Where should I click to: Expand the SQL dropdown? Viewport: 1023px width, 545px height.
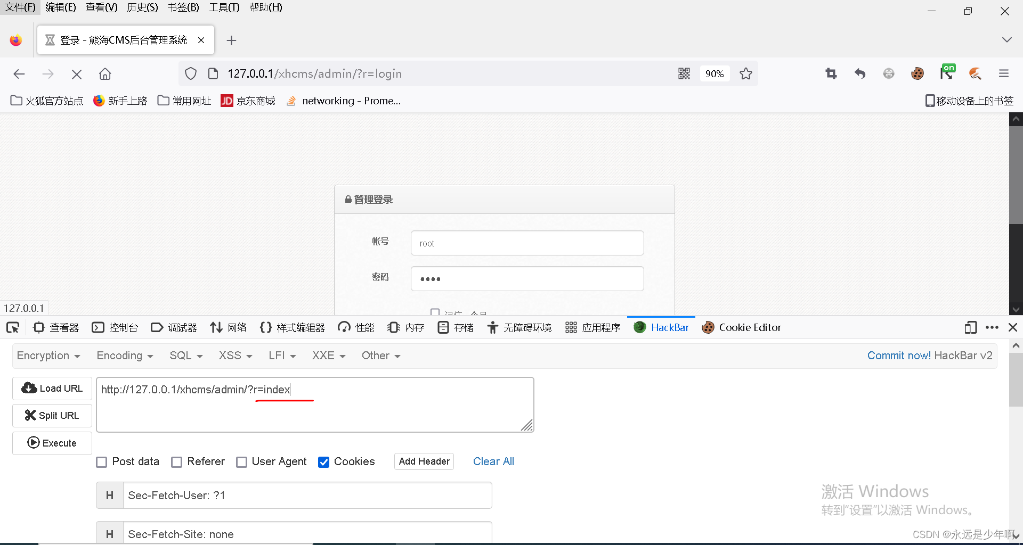186,356
